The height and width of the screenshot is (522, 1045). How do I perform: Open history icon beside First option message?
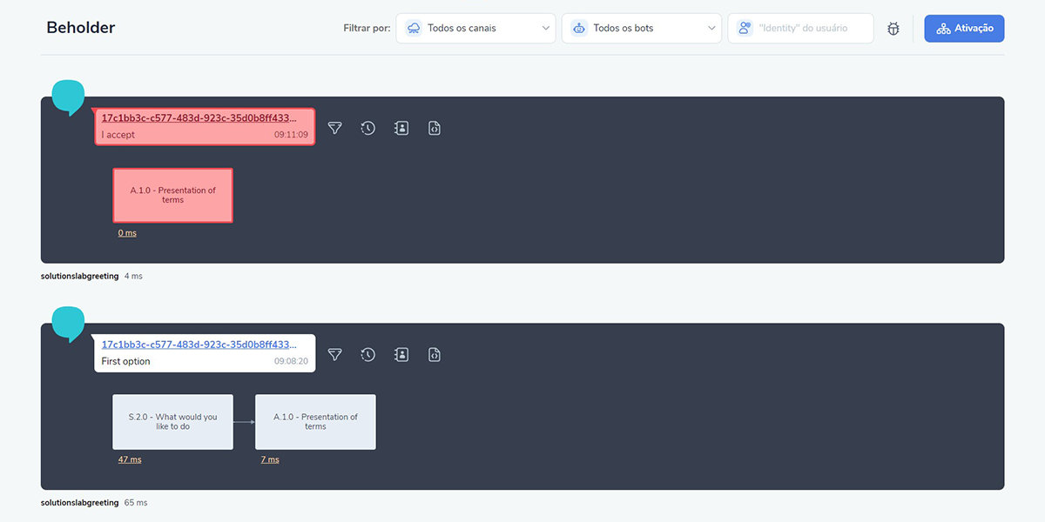click(368, 354)
